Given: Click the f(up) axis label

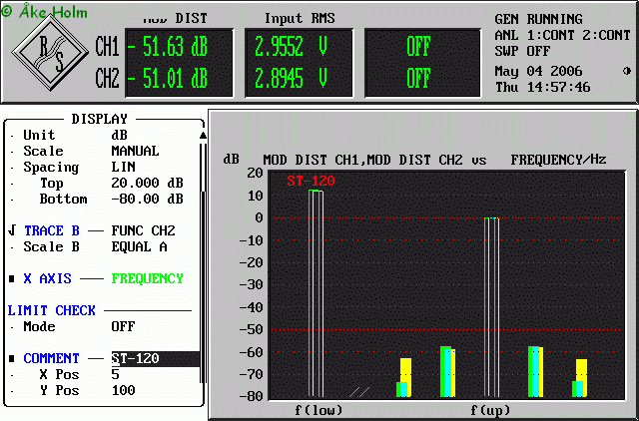Looking at the screenshot, I should pyautogui.click(x=490, y=410).
